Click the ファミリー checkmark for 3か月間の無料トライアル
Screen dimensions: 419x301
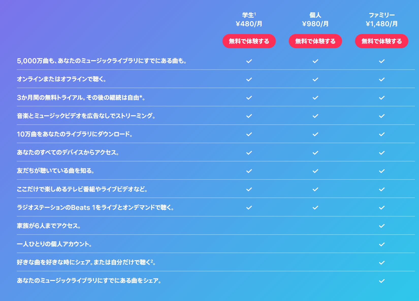click(x=382, y=98)
